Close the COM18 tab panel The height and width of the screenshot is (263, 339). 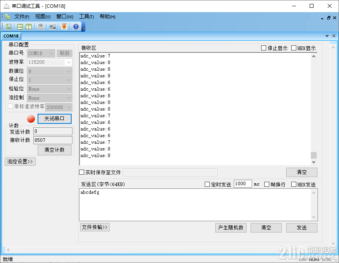[334, 36]
